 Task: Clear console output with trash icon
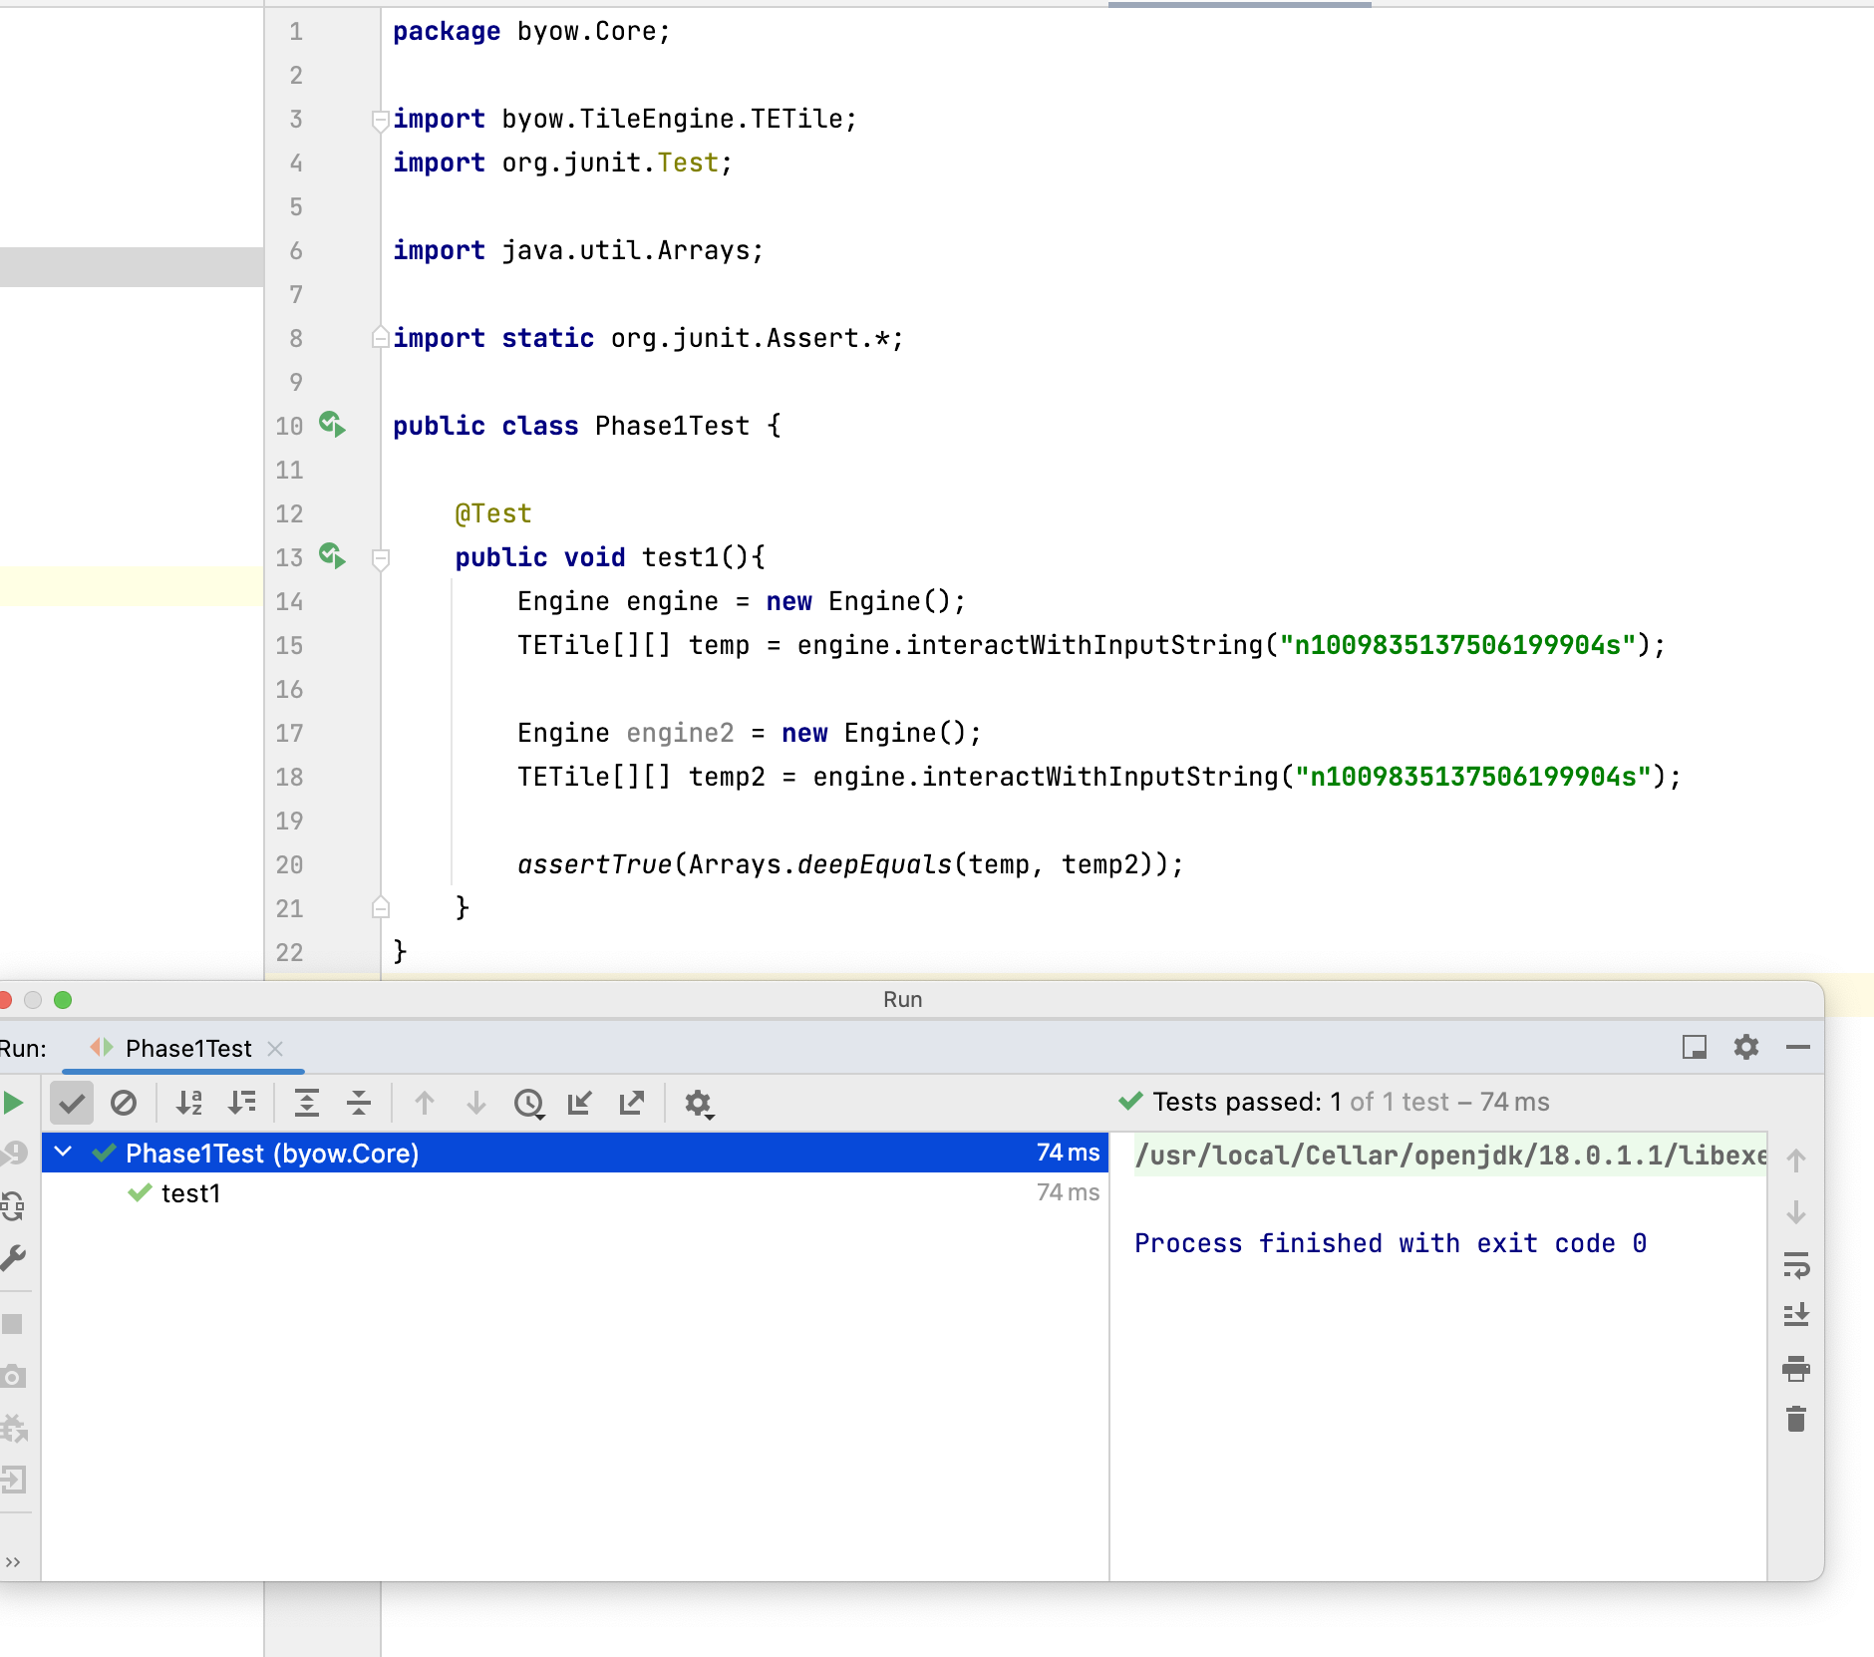pos(1796,1419)
